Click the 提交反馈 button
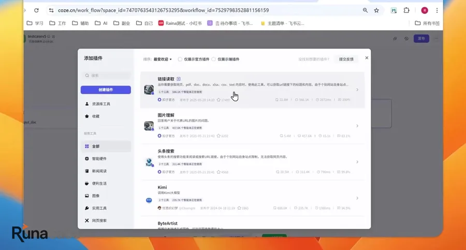The width and height of the screenshot is (466, 250). point(346,59)
